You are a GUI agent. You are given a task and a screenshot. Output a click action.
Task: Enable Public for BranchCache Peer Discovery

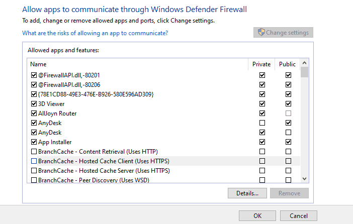click(288, 180)
